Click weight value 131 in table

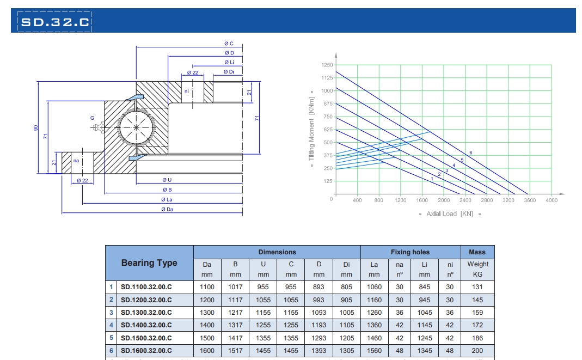coord(477,287)
